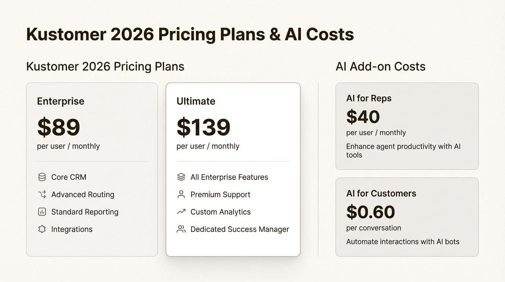Click the All Enterprise Features layers icon
505x282 pixels.
point(181,177)
